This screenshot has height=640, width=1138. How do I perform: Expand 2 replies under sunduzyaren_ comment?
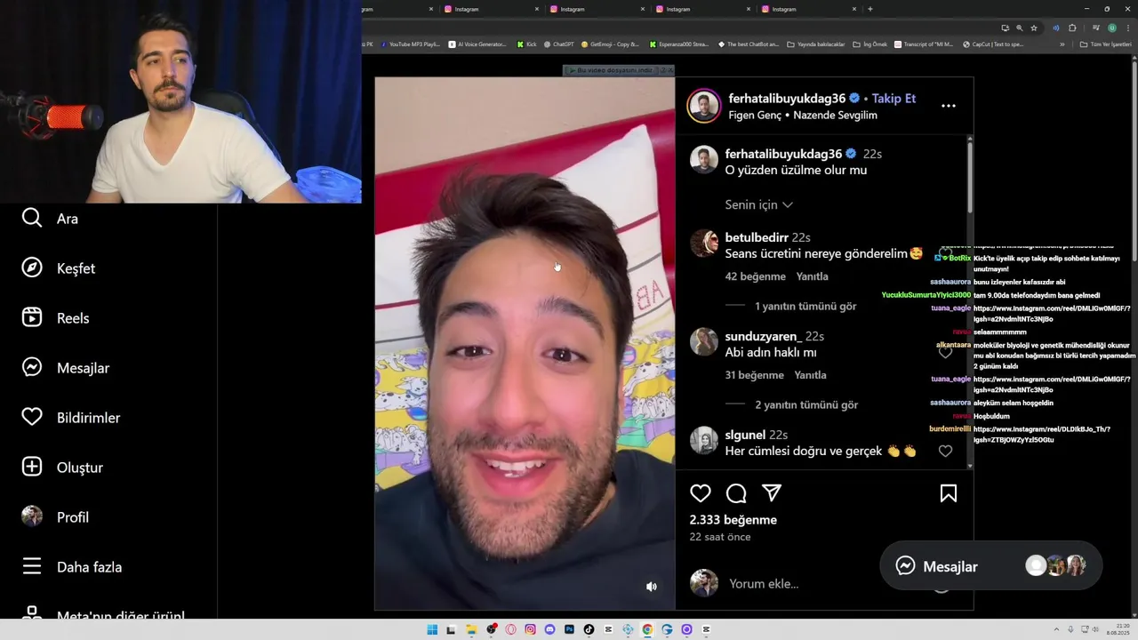(806, 404)
